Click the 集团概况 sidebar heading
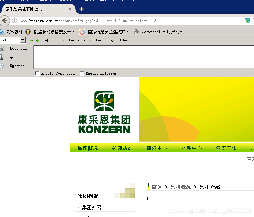 [88, 196]
